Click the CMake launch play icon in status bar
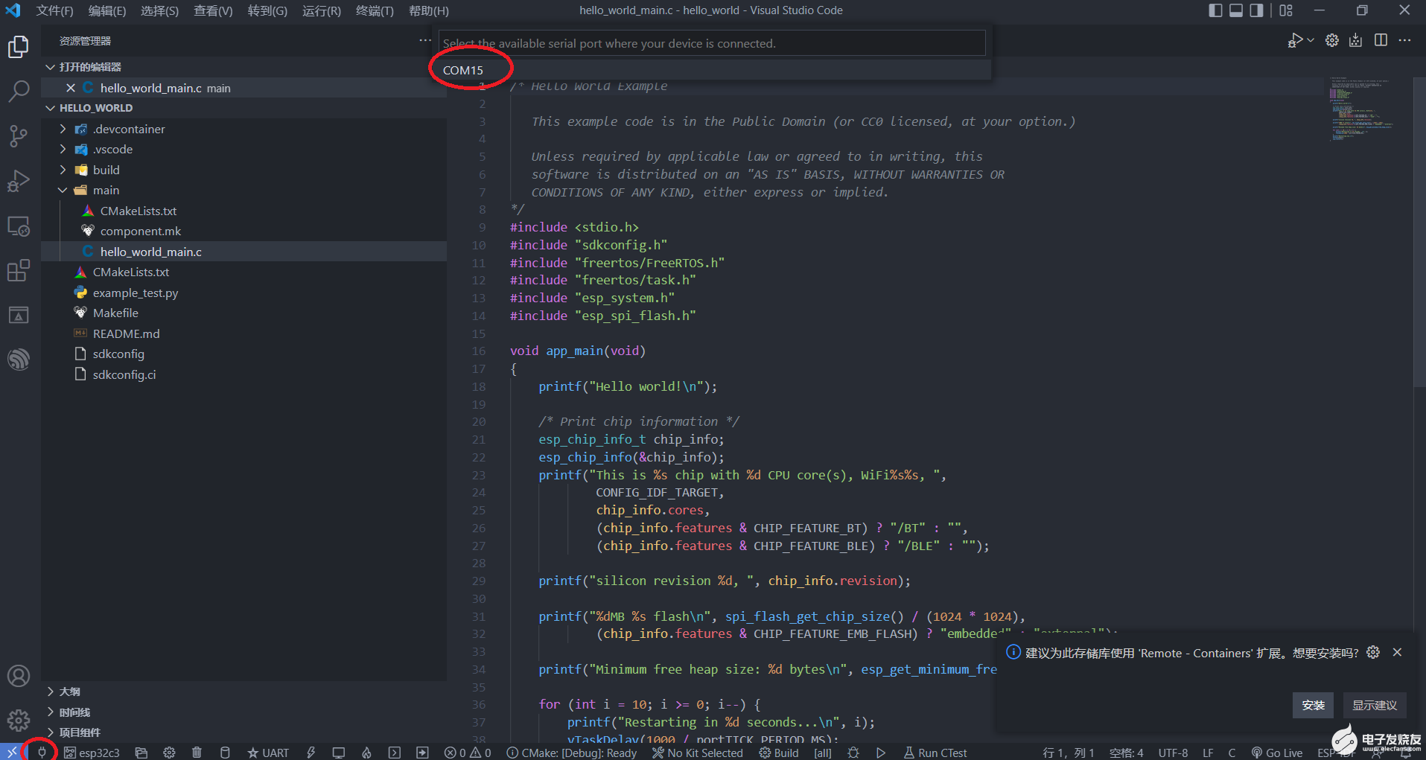Image resolution: width=1426 pixels, height=760 pixels. pyautogui.click(x=881, y=753)
